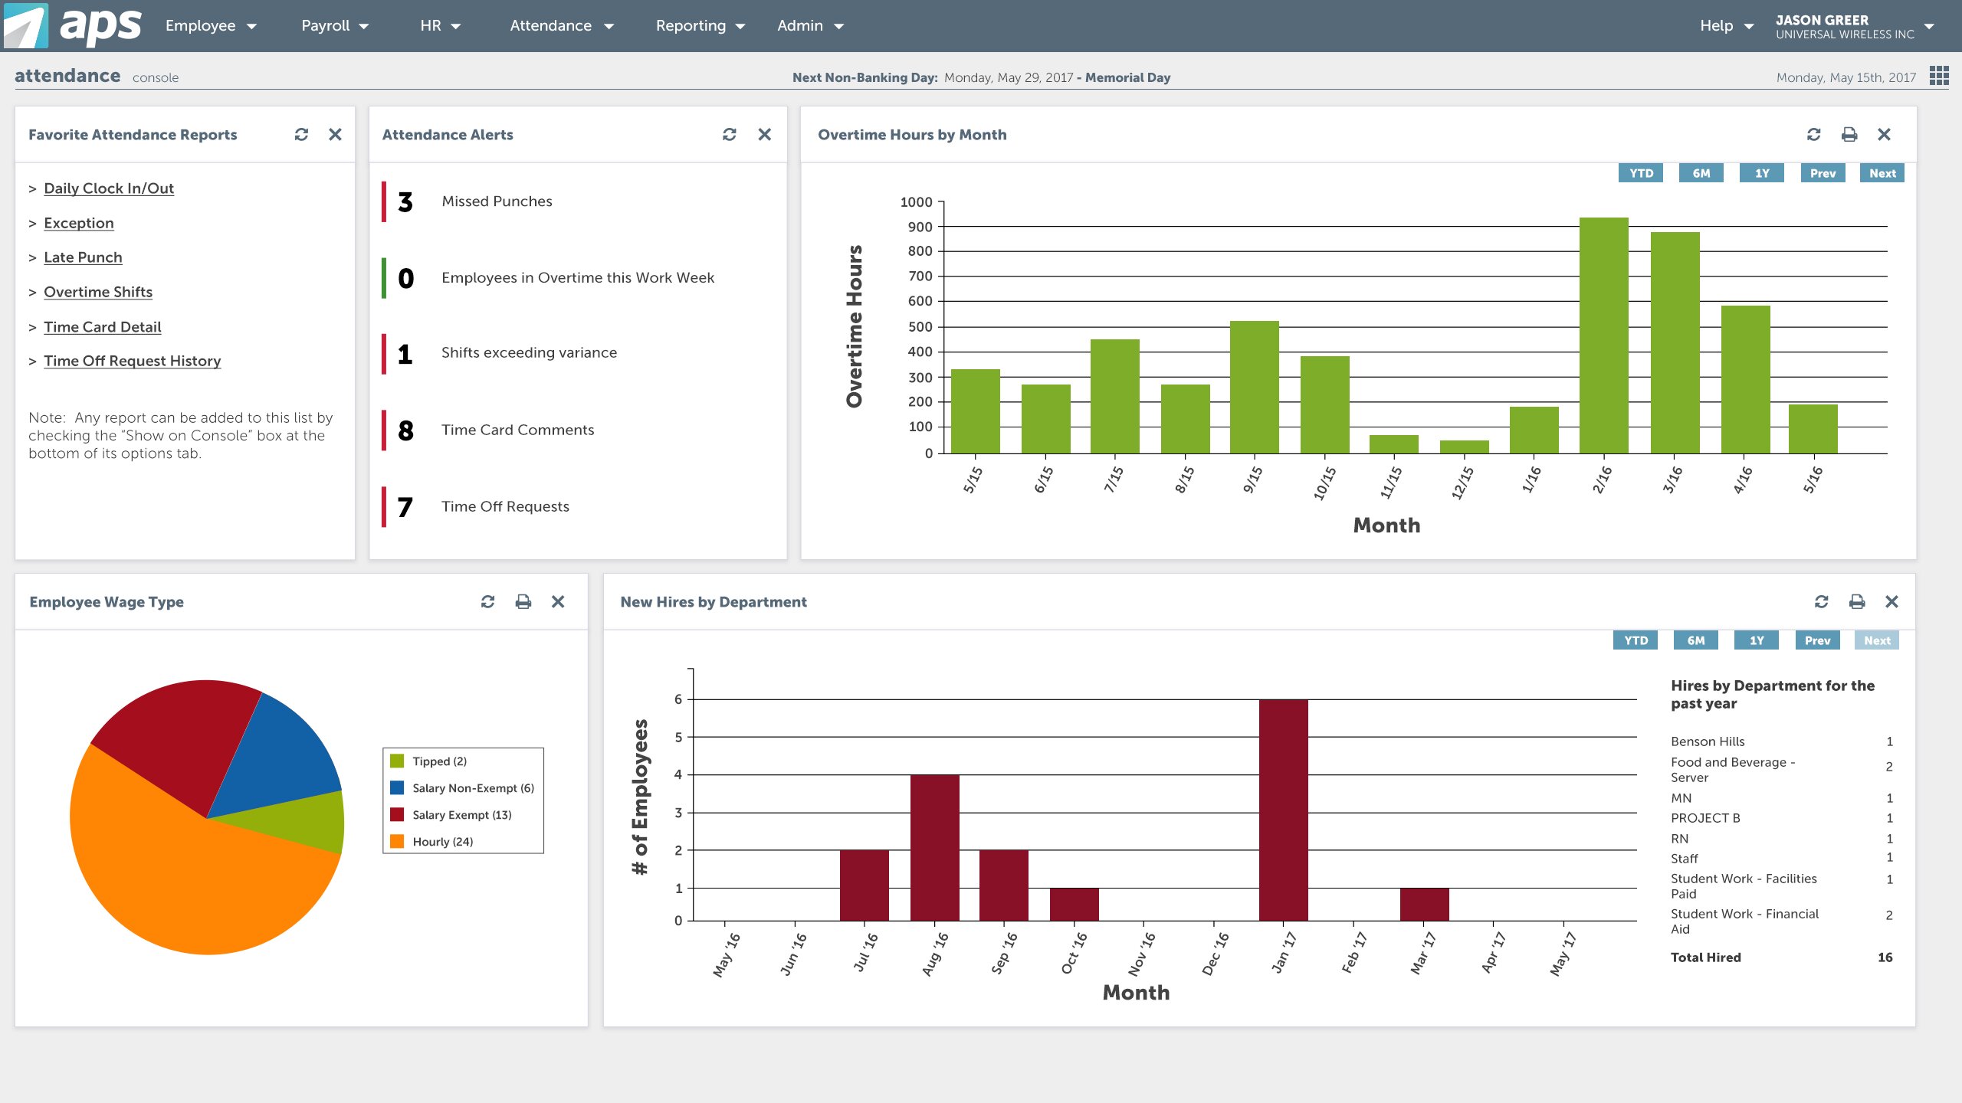Screen dimensions: 1962x1103
Task: Click the APS logo
Action: coord(73,25)
